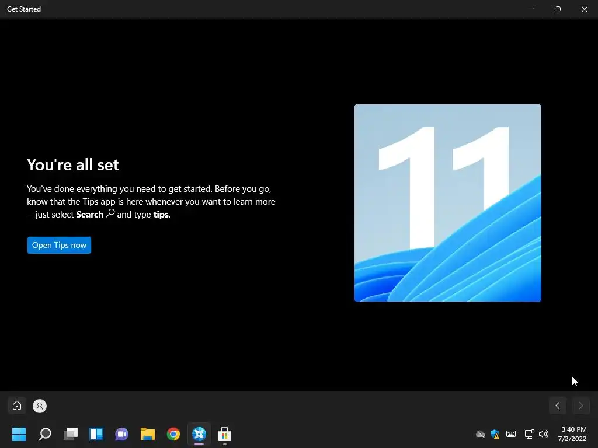Restore down the Get Started window
The height and width of the screenshot is (448, 598).
(558, 9)
